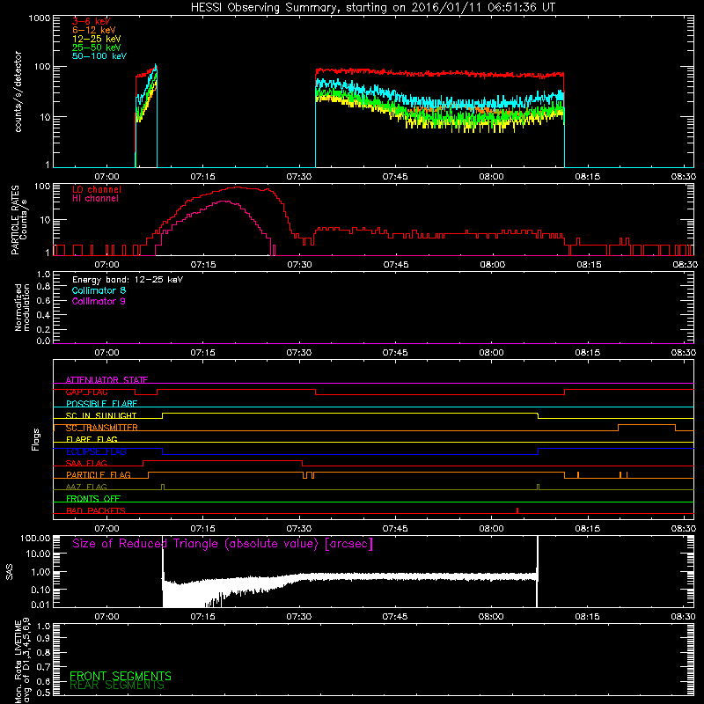This screenshot has height=704, width=704.
Task: Select the red 3-6 keV legend label
Action: (x=91, y=21)
